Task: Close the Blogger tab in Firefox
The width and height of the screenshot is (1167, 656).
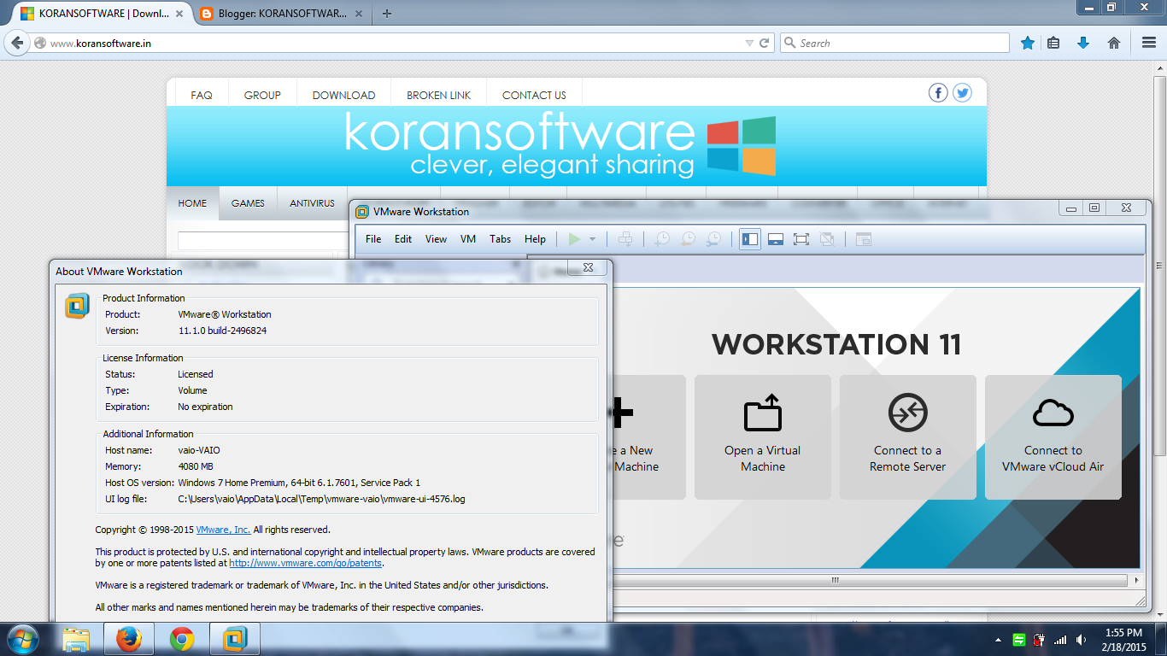Action: [x=360, y=14]
